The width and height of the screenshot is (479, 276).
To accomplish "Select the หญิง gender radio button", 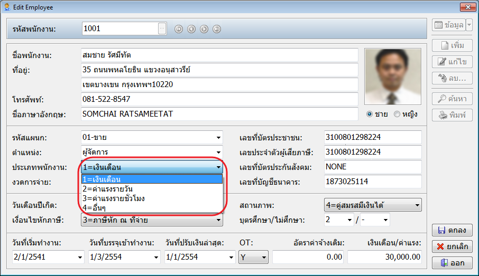I will pos(397,114).
